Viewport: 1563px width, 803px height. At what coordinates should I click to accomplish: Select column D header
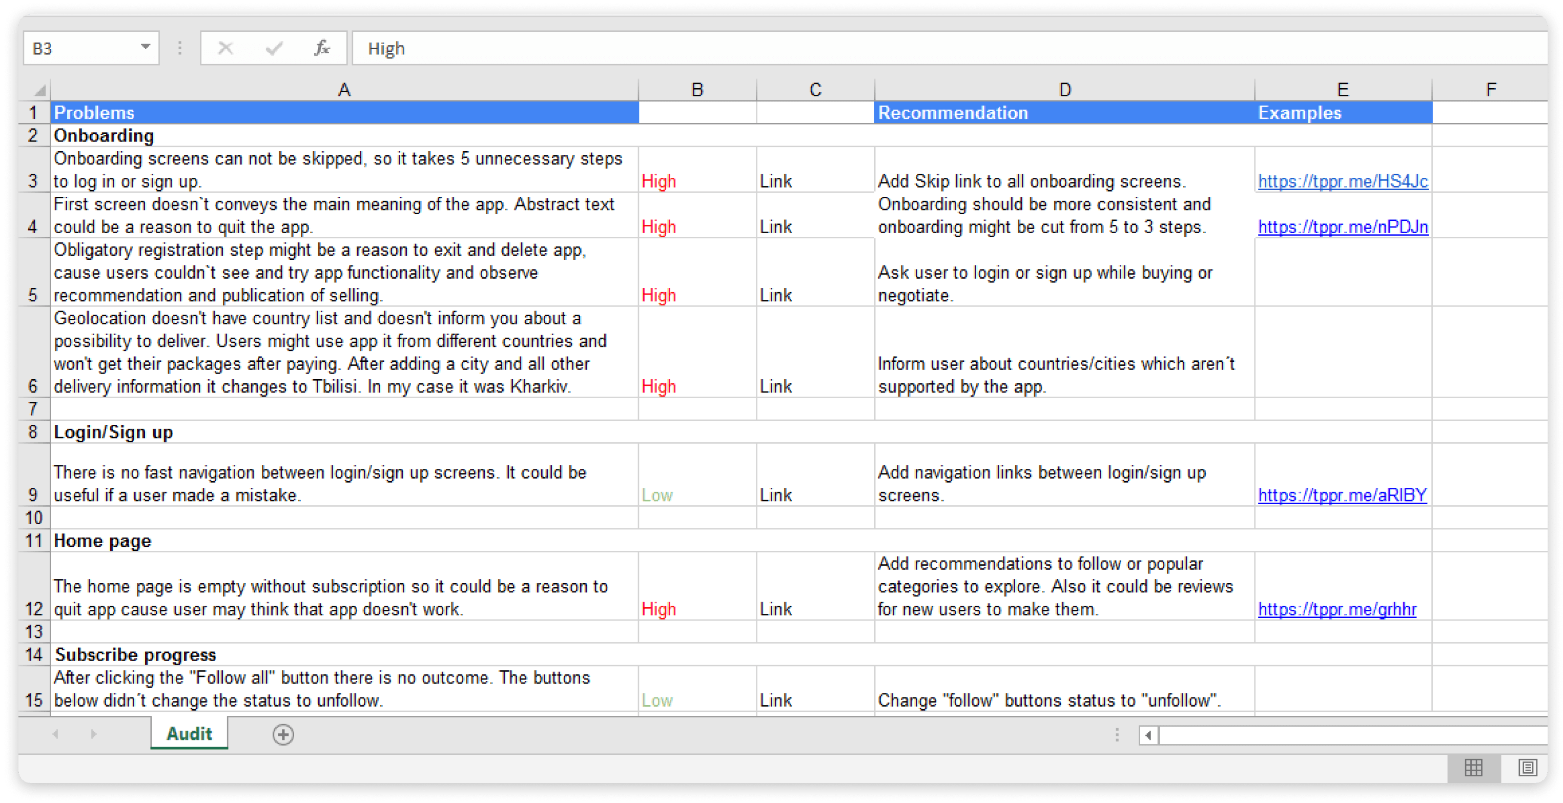coord(1064,90)
